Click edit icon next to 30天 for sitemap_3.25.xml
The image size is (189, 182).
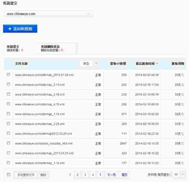(183, 124)
